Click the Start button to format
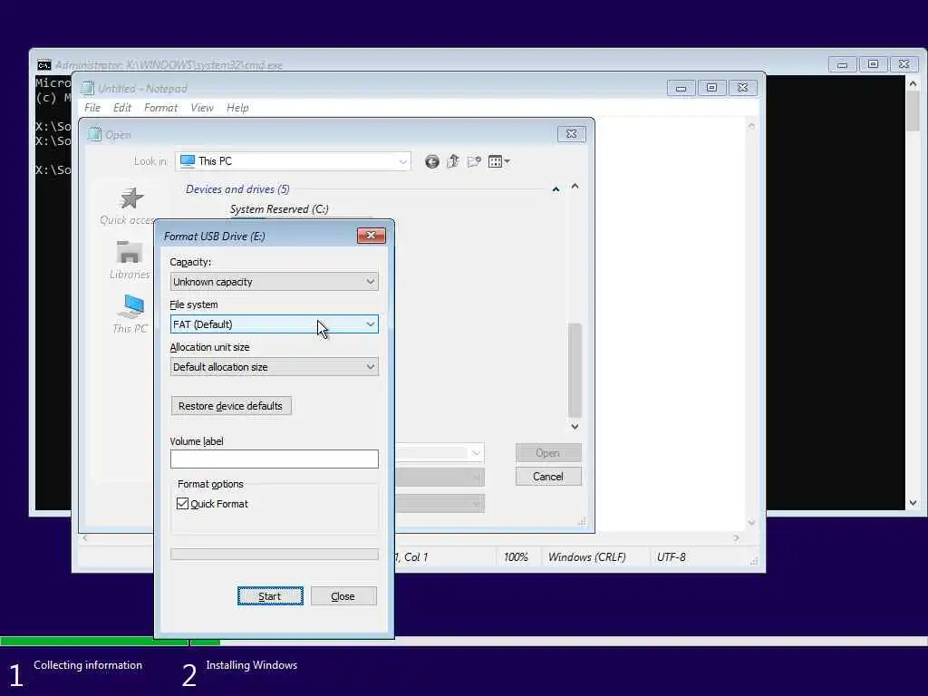928x696 pixels. [270, 596]
